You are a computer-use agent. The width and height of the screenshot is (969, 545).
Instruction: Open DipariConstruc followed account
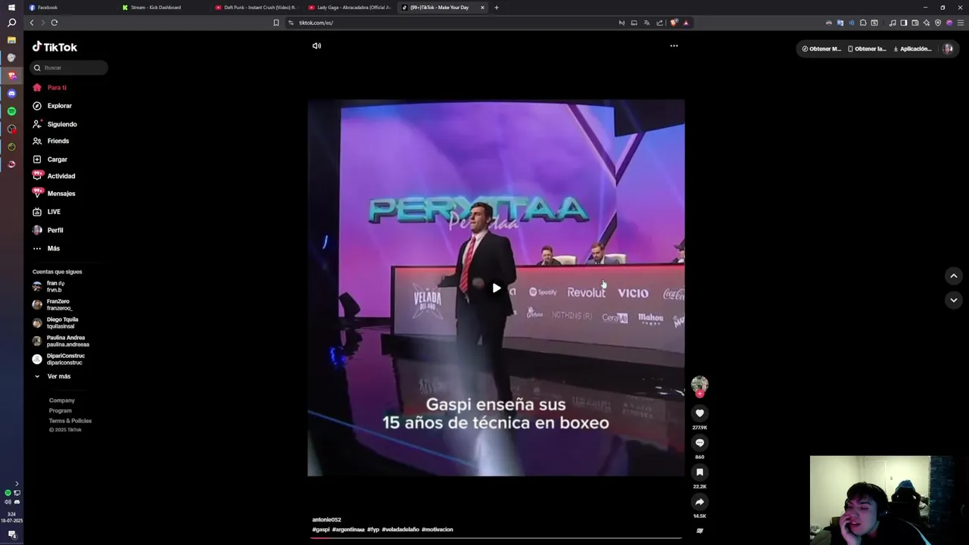tap(58, 359)
